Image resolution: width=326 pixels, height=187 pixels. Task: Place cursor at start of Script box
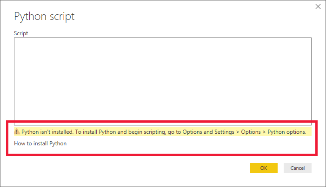point(17,44)
